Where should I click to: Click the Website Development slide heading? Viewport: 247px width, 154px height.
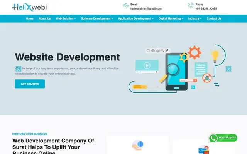pyautogui.click(x=67, y=57)
